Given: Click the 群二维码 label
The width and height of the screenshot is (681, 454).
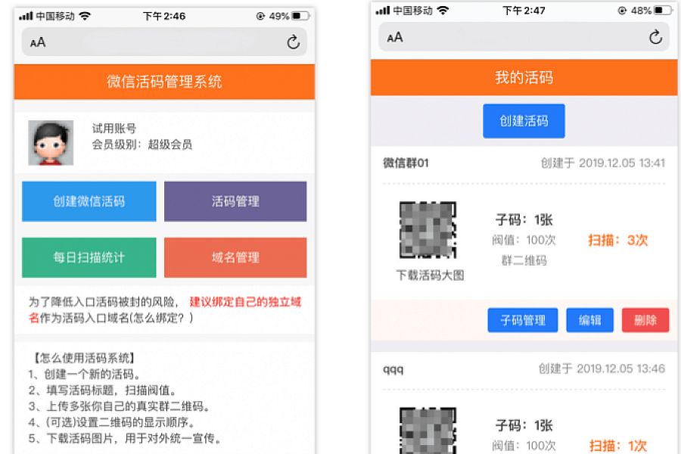Looking at the screenshot, I should coord(524,260).
